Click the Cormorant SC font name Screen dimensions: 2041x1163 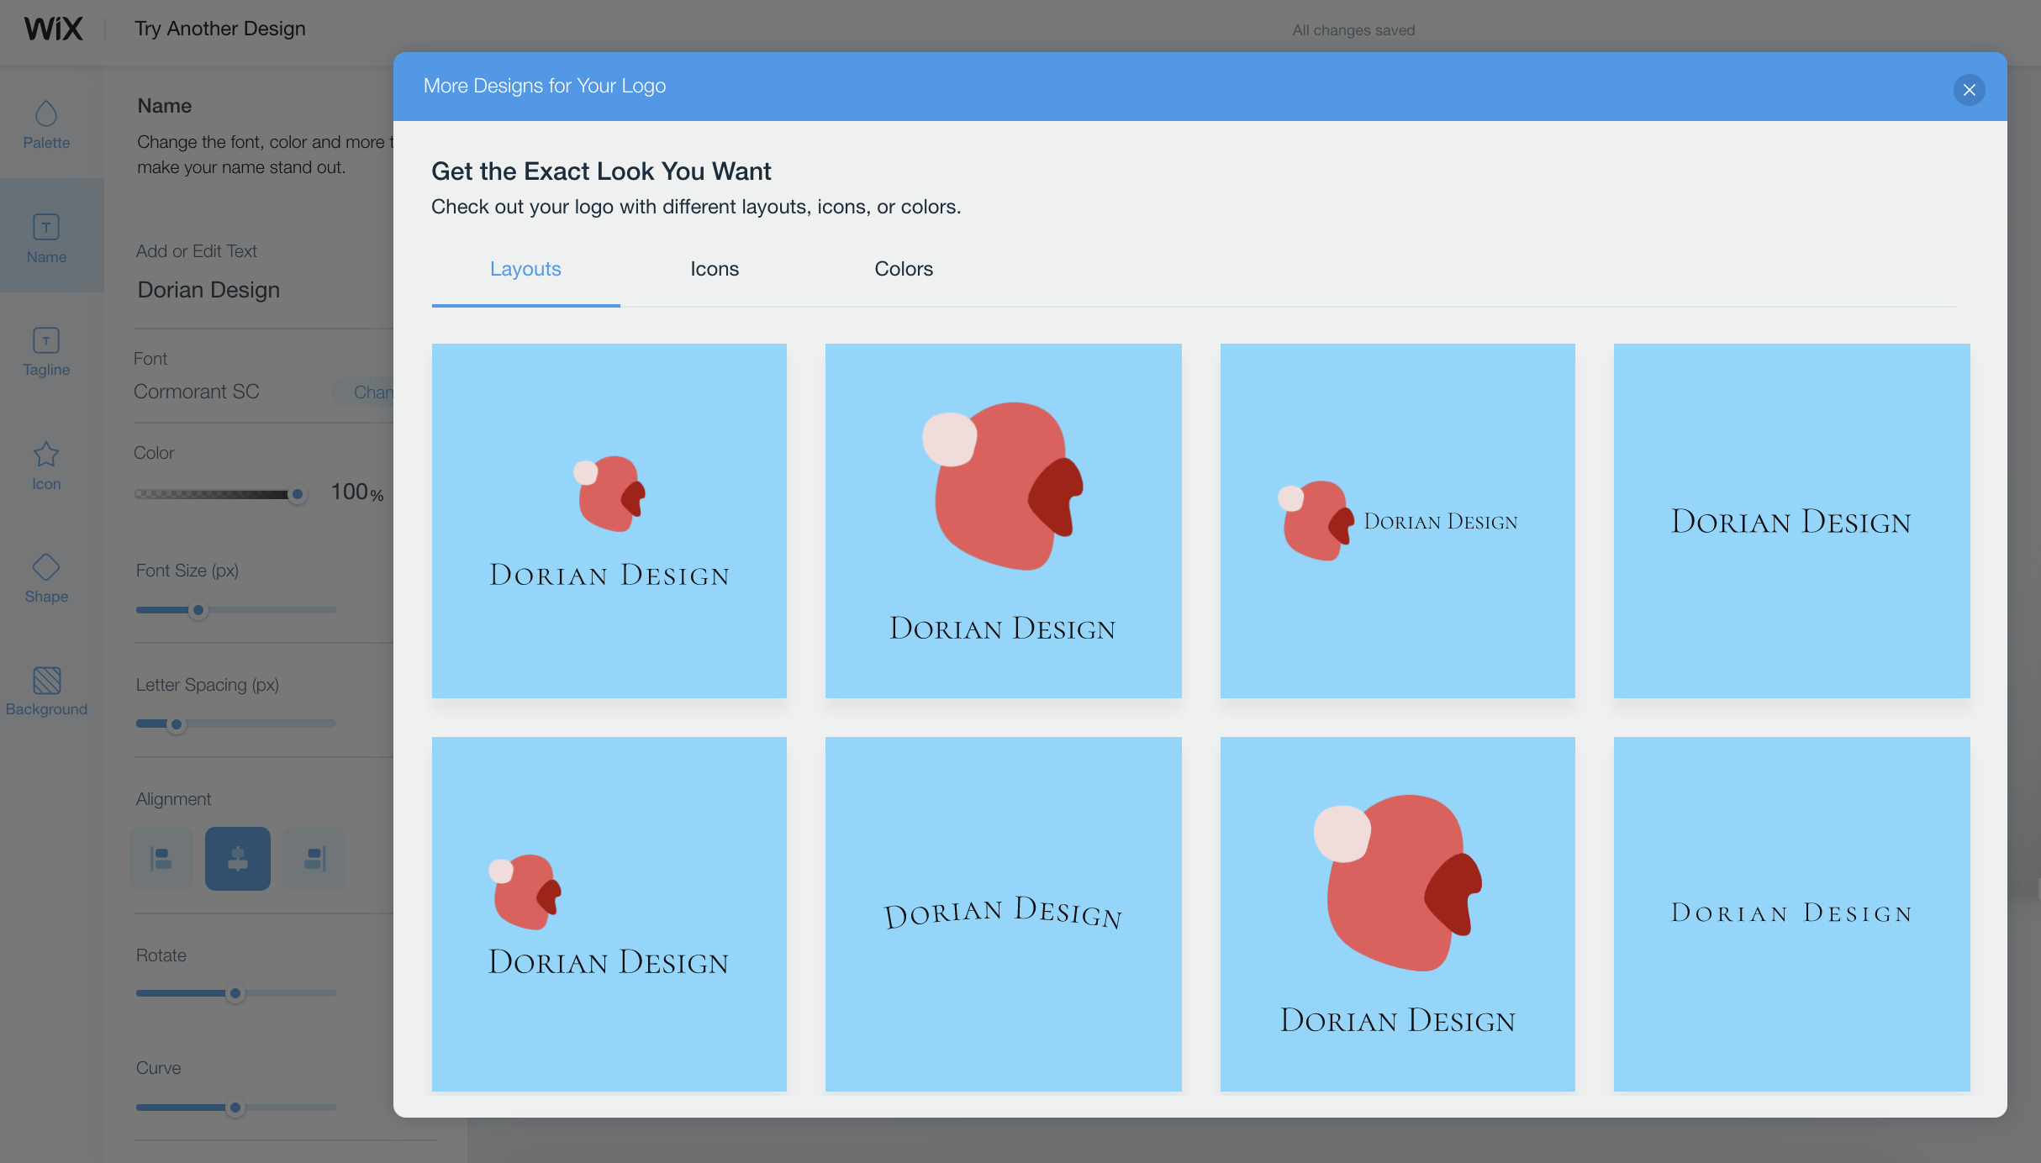(x=197, y=392)
